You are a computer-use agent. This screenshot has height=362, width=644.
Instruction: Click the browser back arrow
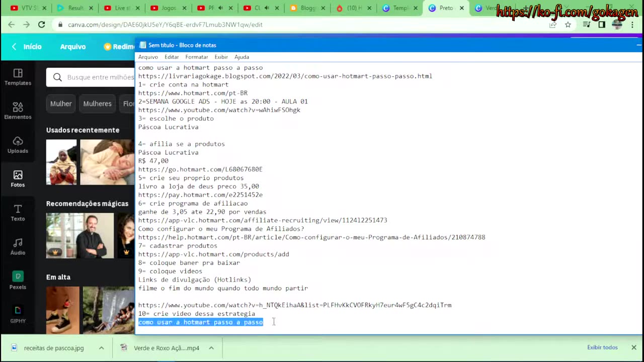pos(11,25)
